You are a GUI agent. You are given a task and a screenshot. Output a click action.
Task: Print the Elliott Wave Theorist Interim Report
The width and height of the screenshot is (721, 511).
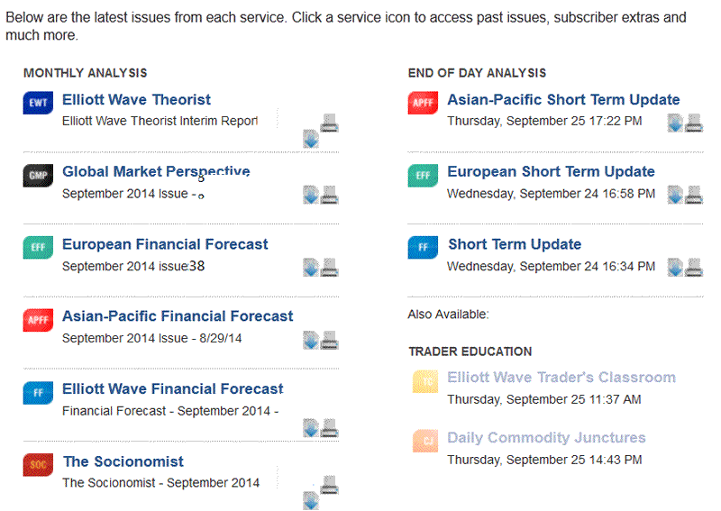pos(330,123)
